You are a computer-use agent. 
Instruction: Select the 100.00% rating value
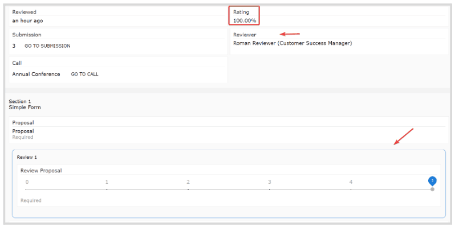point(245,21)
